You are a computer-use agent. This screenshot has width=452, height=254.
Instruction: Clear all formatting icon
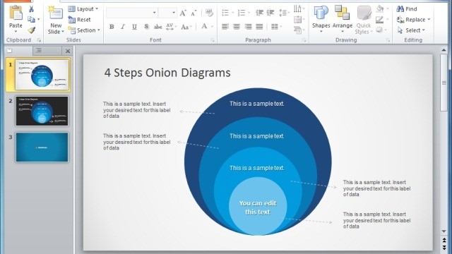(x=209, y=13)
